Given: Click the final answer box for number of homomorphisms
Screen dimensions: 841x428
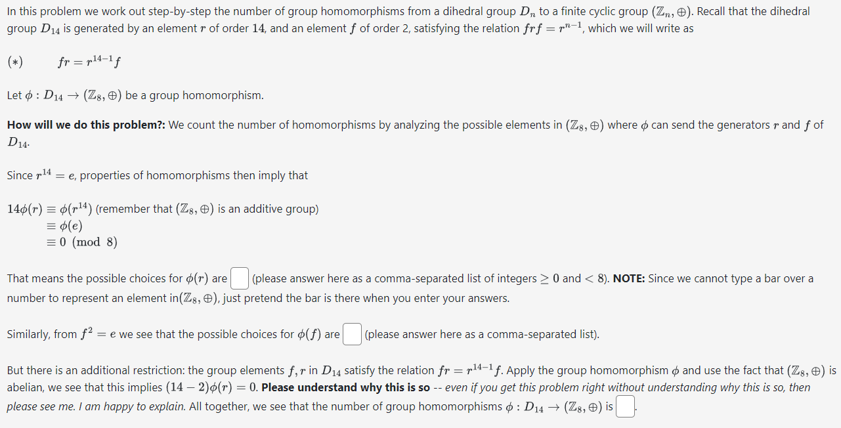Looking at the screenshot, I should (625, 406).
